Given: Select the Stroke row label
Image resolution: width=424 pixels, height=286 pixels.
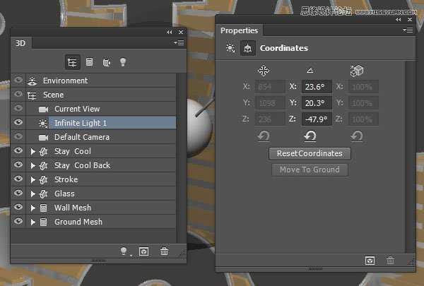Looking at the screenshot, I should [66, 179].
